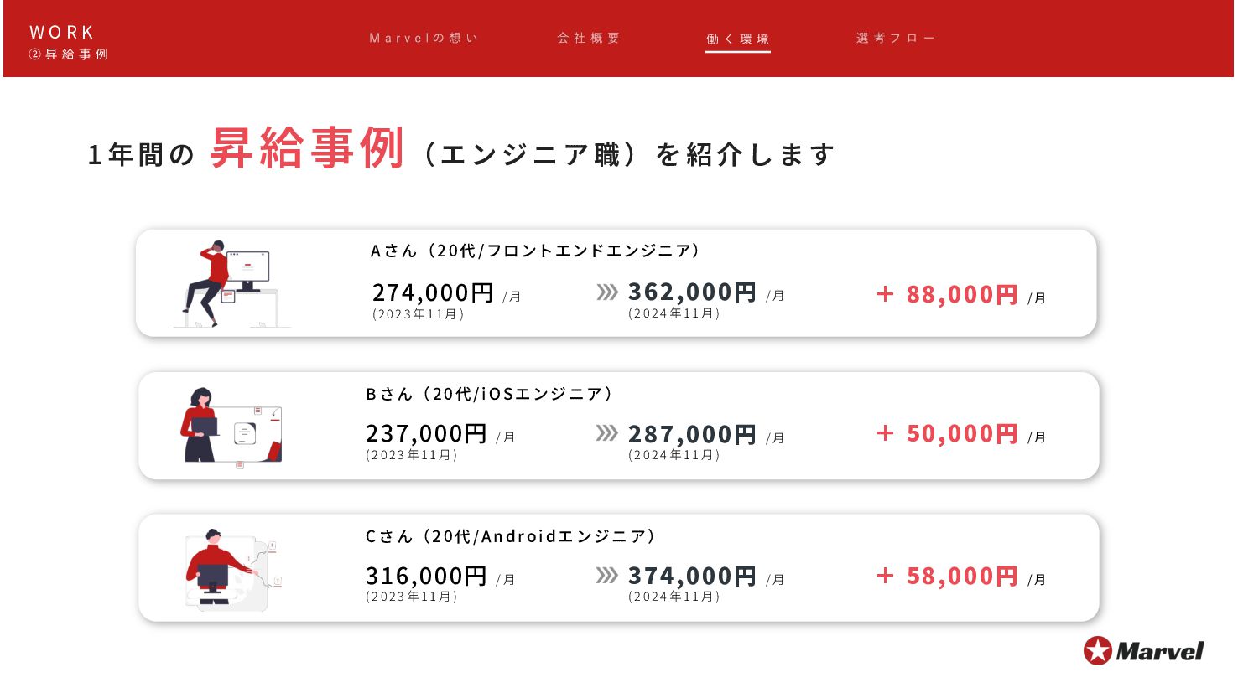Viewport: 1238px width, 693px height.
Task: Click Cさん's 316,000円 starting salary
Action: click(x=426, y=577)
